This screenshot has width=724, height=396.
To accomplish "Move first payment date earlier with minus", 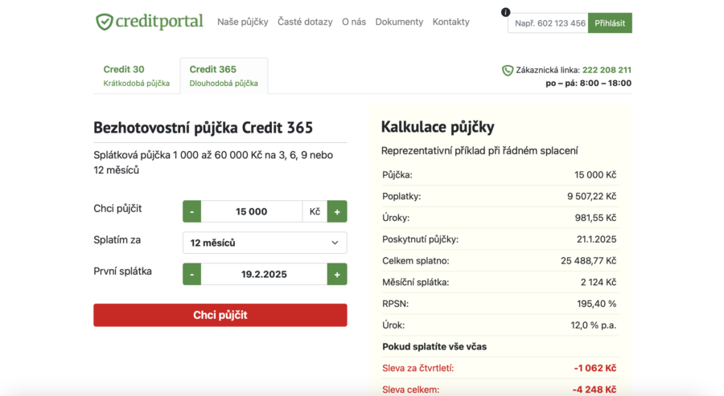I will click(191, 274).
